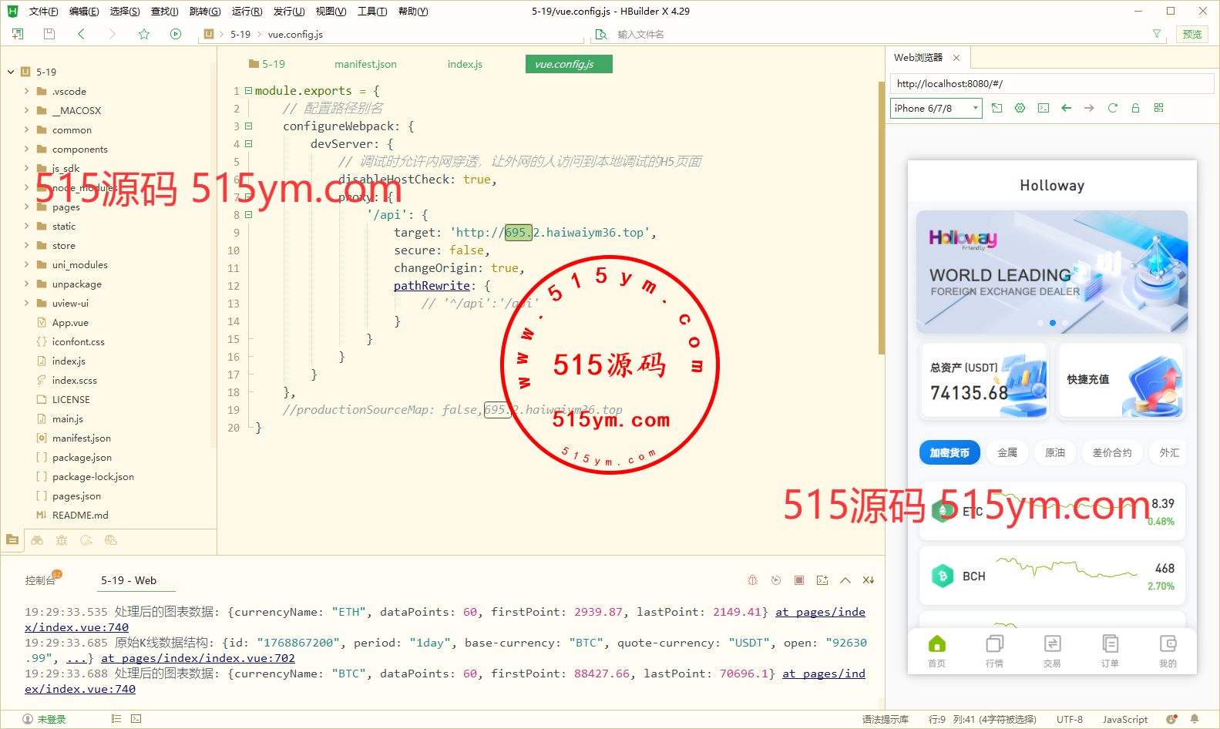Open browser preview settings gear
Image resolution: width=1220 pixels, height=729 pixels.
click(1020, 108)
